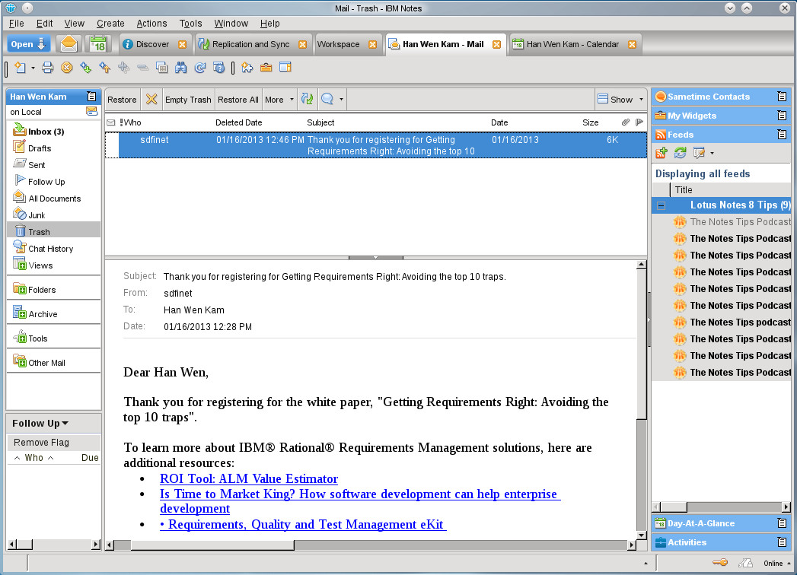This screenshot has height=575, width=797.
Task: Click Navigate Next down-arrow toolbar icon
Action: tap(86, 68)
